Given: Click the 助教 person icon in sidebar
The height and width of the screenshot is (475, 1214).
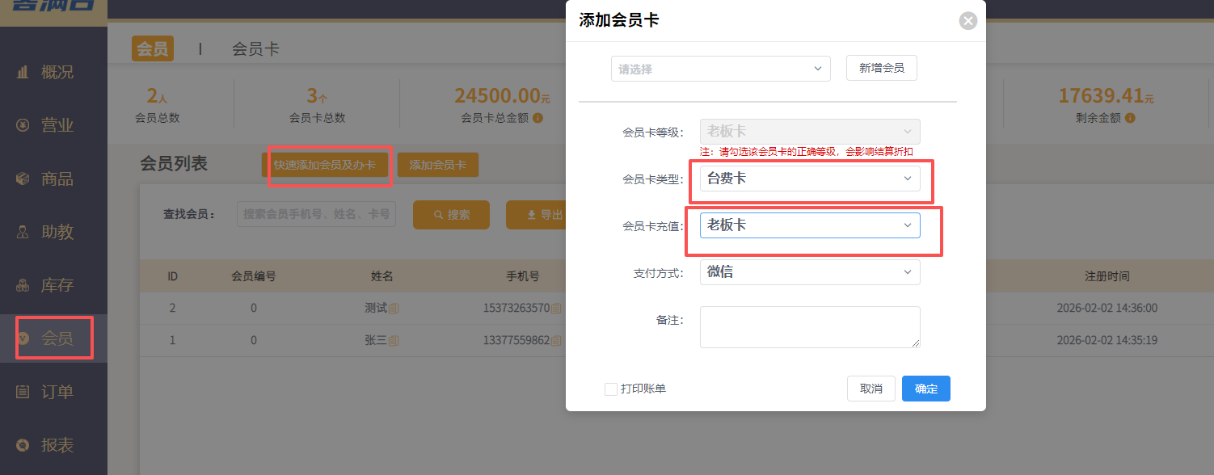Looking at the screenshot, I should tap(23, 232).
